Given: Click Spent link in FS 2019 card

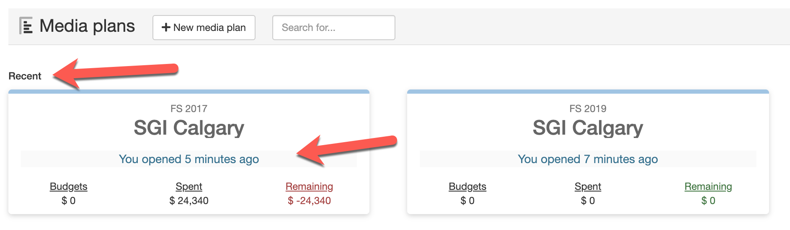Looking at the screenshot, I should (588, 187).
